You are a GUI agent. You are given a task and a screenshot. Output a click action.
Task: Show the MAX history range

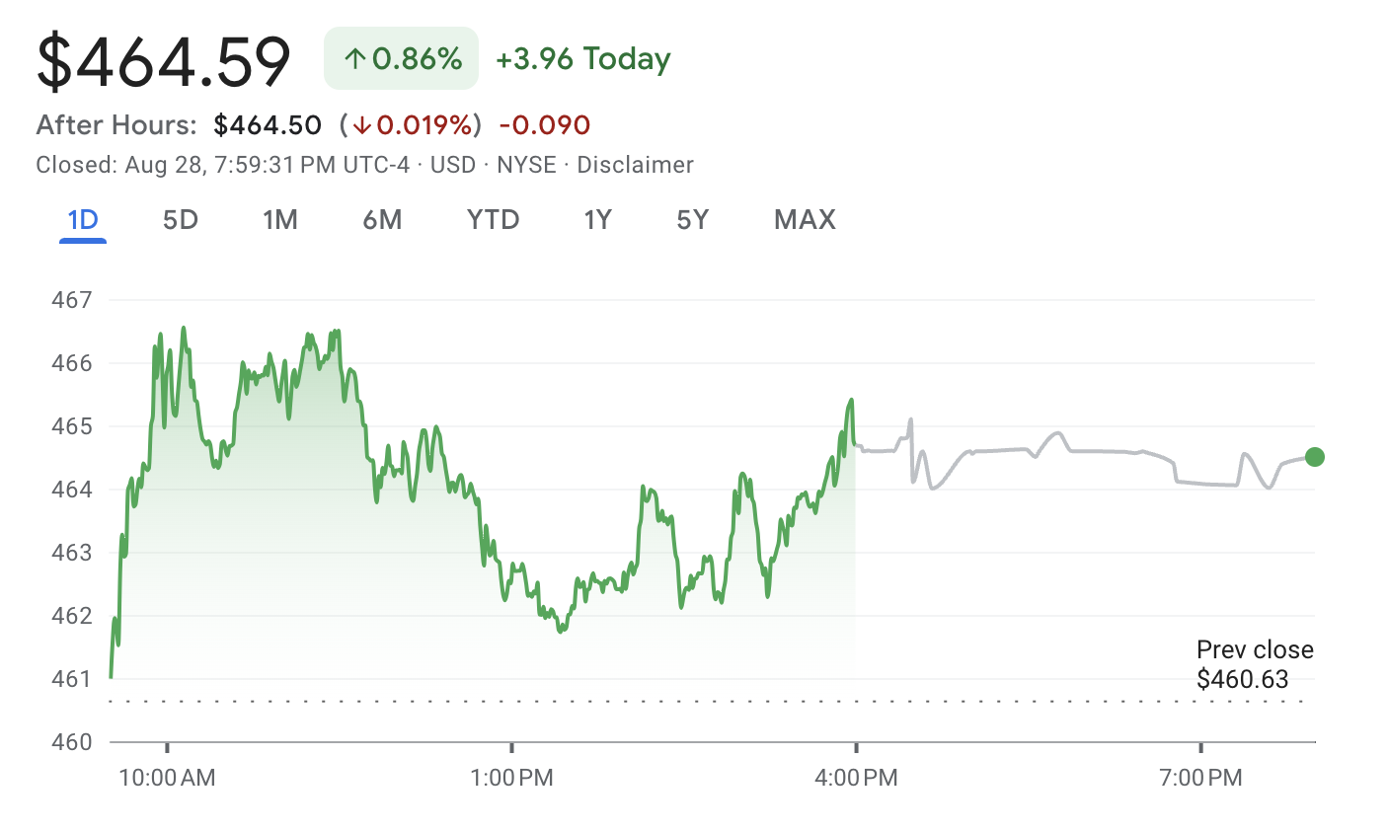[805, 219]
